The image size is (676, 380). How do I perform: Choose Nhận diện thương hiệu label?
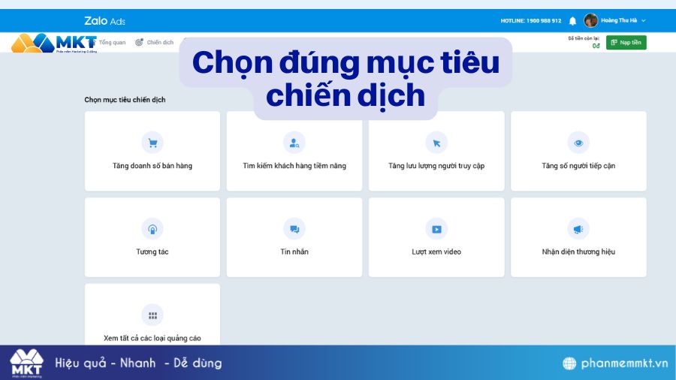[578, 252]
